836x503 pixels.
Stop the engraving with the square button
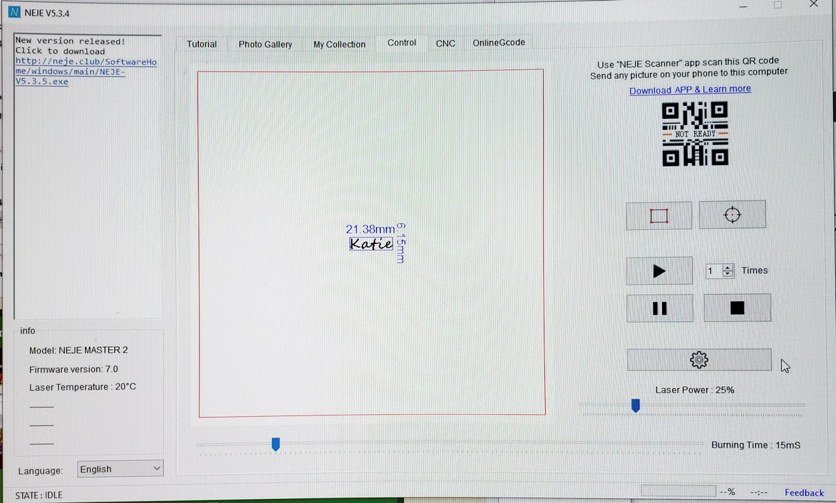click(737, 308)
